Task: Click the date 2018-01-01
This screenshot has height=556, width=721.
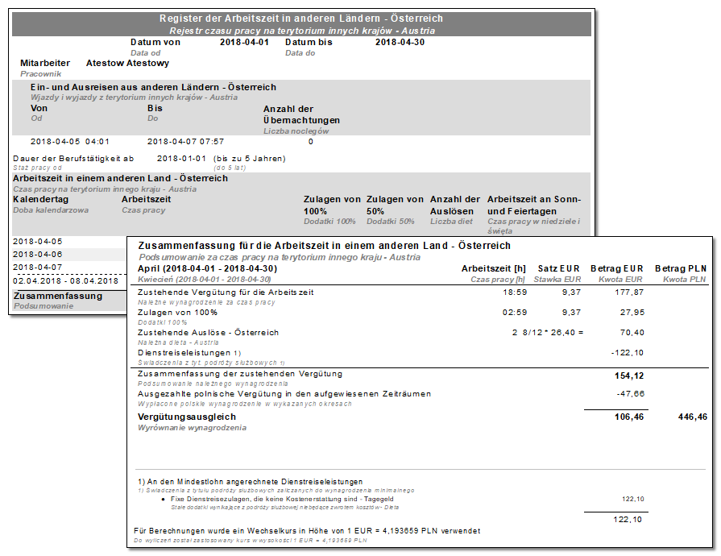Action: pyautogui.click(x=181, y=159)
